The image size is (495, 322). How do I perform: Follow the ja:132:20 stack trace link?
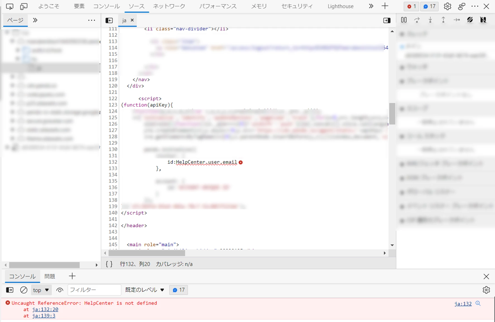[x=45, y=309]
